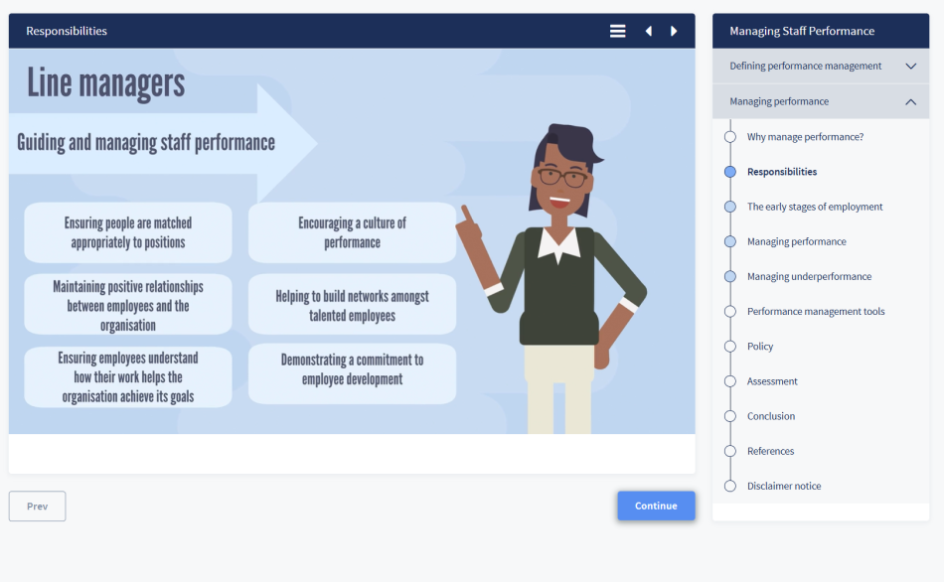Click the next slide arrow icon
This screenshot has height=582, width=944.
(675, 31)
